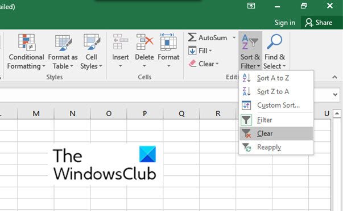The width and height of the screenshot is (343, 211).
Task: Click the vertical scrollbar up arrow
Action: coord(337,113)
